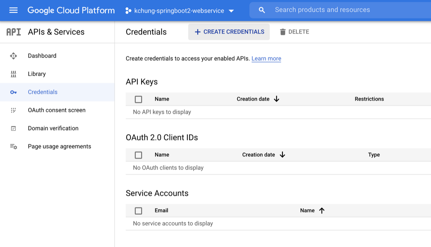
Task: Click Service Accounts Name header text
Action: click(x=307, y=210)
